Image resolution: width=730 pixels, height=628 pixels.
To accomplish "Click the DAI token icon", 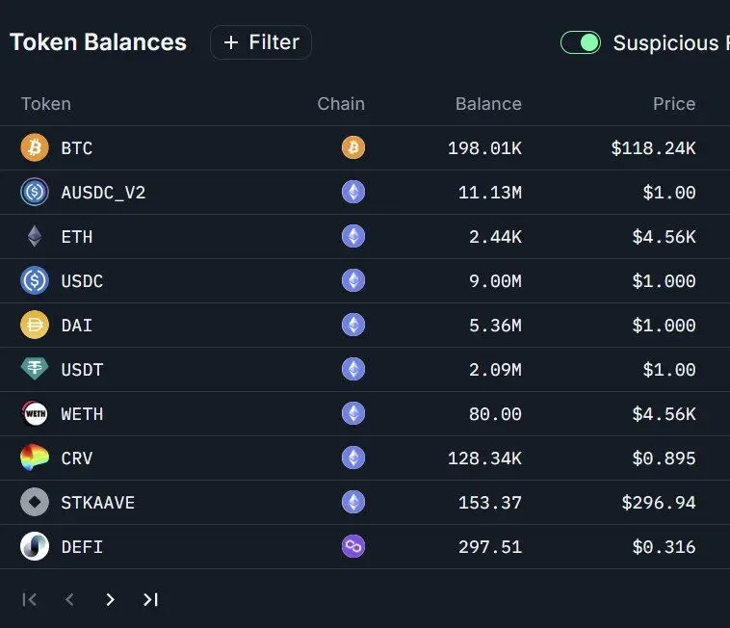I will coord(35,325).
